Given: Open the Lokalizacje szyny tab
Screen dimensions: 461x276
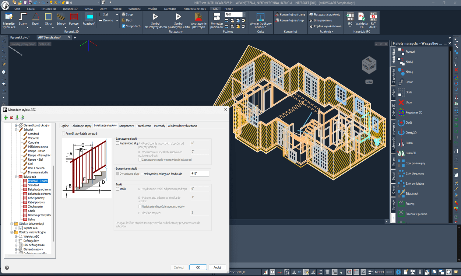Looking at the screenshot, I should pyautogui.click(x=81, y=126).
